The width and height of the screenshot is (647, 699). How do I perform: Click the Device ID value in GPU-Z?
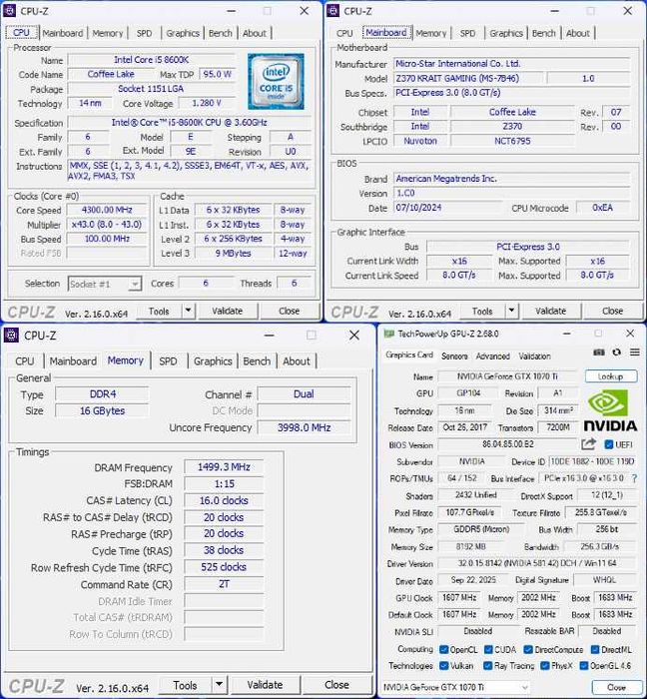pos(593,461)
